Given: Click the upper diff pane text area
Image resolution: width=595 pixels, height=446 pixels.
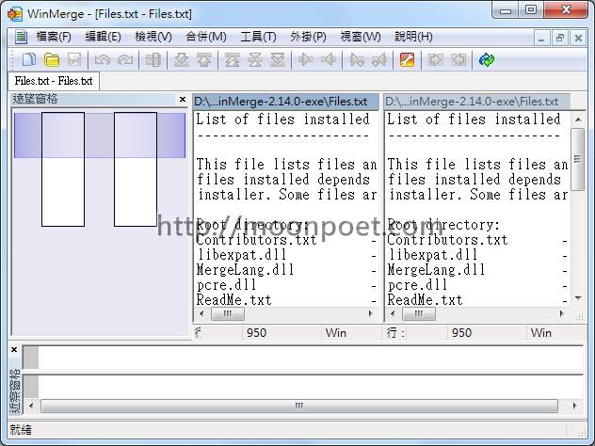Looking at the screenshot, I should pyautogui.click(x=311, y=358).
